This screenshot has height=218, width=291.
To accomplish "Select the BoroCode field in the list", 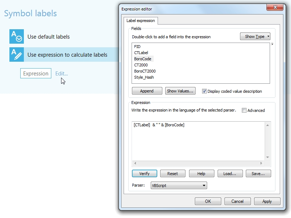I will click(x=143, y=59).
